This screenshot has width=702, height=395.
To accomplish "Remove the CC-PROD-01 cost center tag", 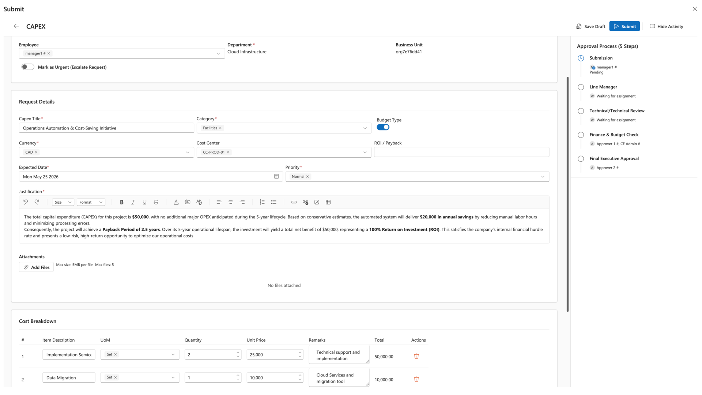I will 228,152.
